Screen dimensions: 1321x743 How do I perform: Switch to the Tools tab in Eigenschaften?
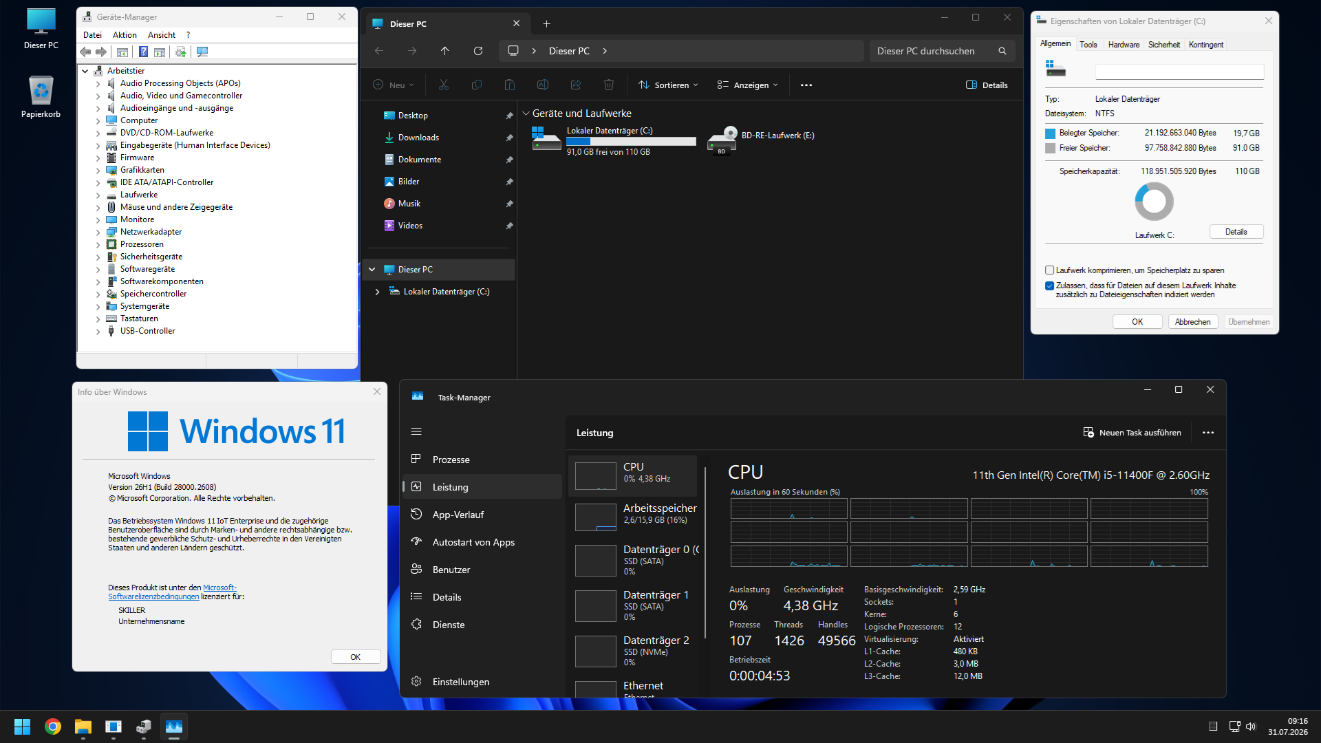(1088, 45)
